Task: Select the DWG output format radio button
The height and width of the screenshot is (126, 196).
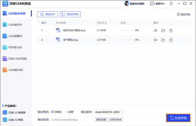Action: pos(53,112)
